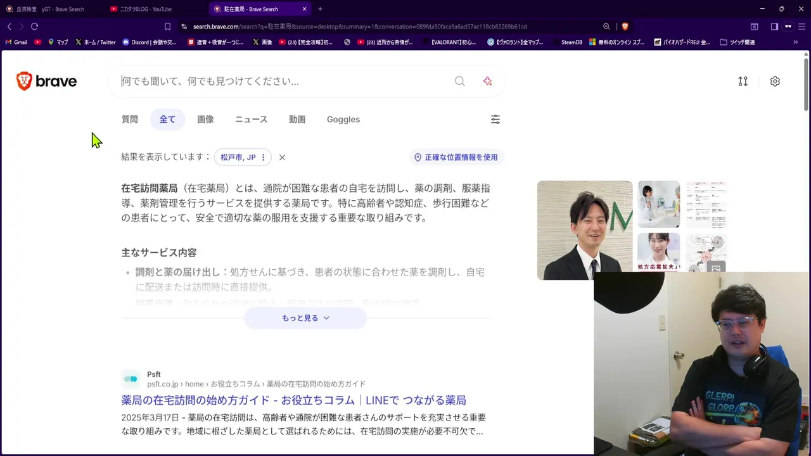Open (23)【完全攻略】初 YouTube bookmark
The height and width of the screenshot is (456, 811).
[305, 42]
